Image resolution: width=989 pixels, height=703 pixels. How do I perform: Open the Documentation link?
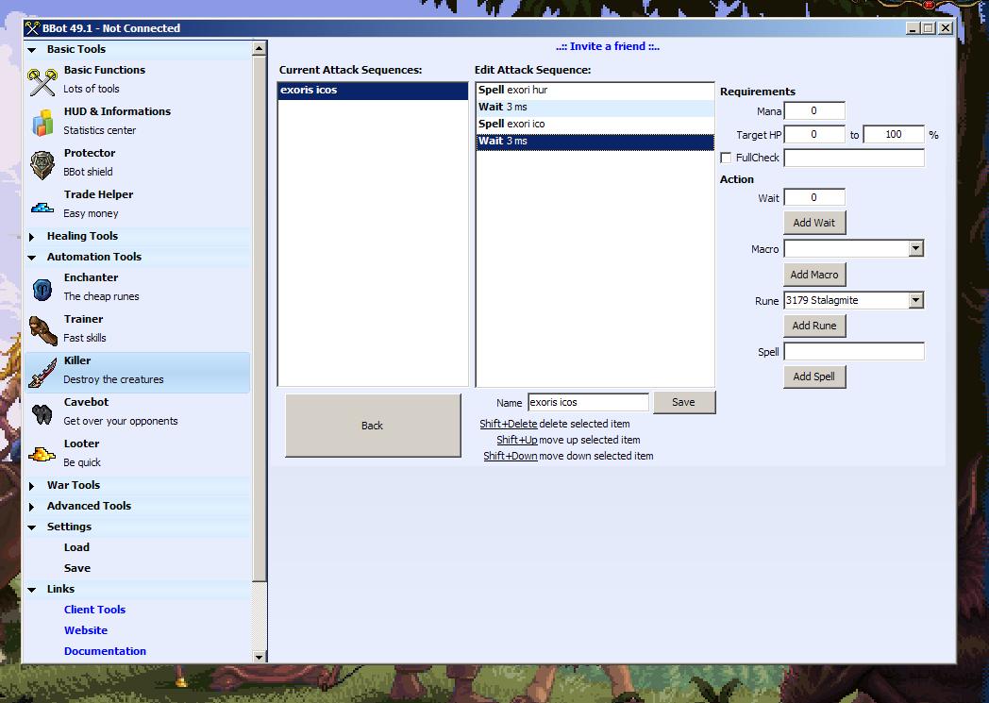pos(105,651)
